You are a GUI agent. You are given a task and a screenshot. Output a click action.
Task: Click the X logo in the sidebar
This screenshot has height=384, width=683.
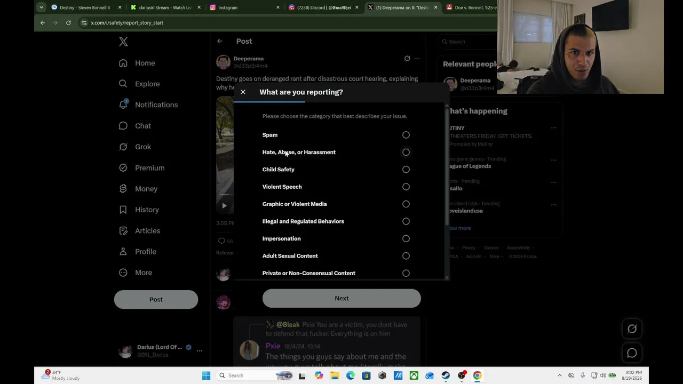[123, 42]
